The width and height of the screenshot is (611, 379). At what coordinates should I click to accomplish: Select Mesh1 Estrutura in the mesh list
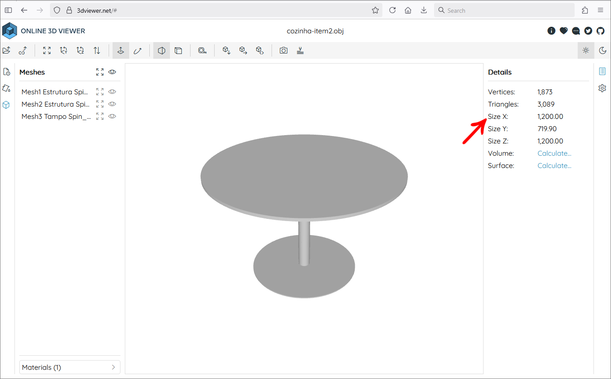[x=56, y=92]
